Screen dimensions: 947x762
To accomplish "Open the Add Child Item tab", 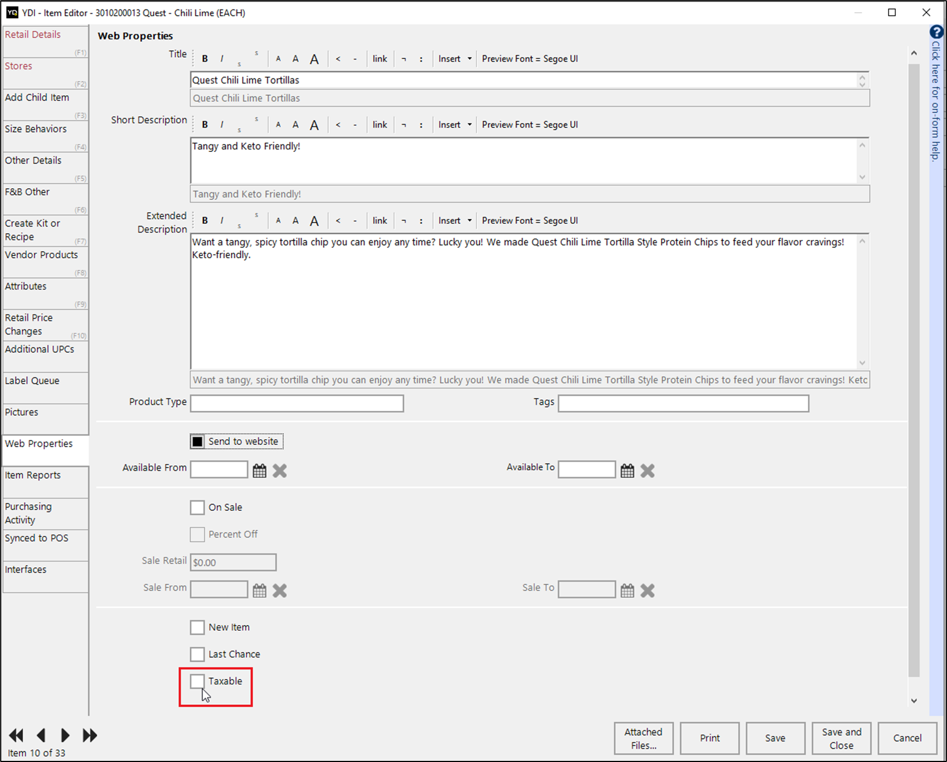I will [45, 105].
